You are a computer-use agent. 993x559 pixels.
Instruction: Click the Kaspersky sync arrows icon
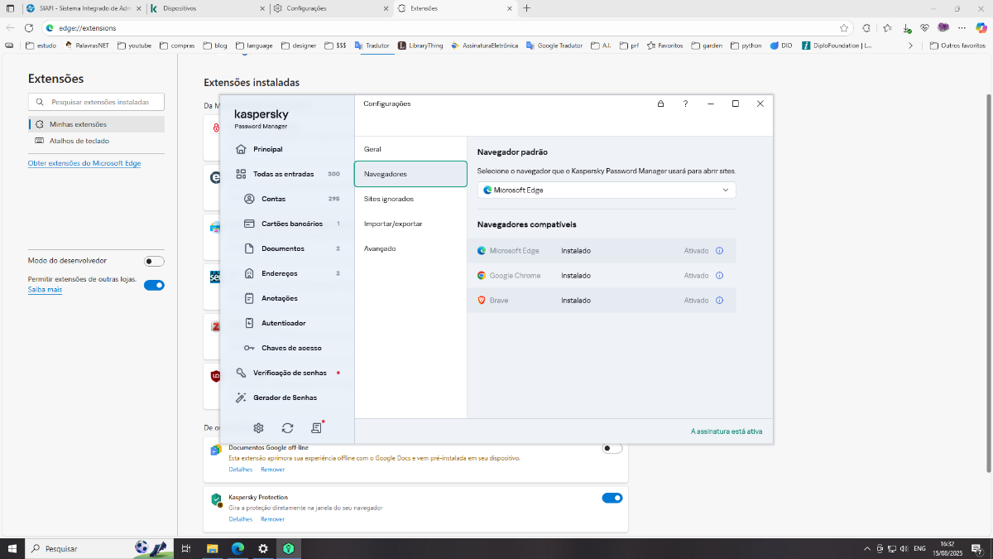pos(287,428)
